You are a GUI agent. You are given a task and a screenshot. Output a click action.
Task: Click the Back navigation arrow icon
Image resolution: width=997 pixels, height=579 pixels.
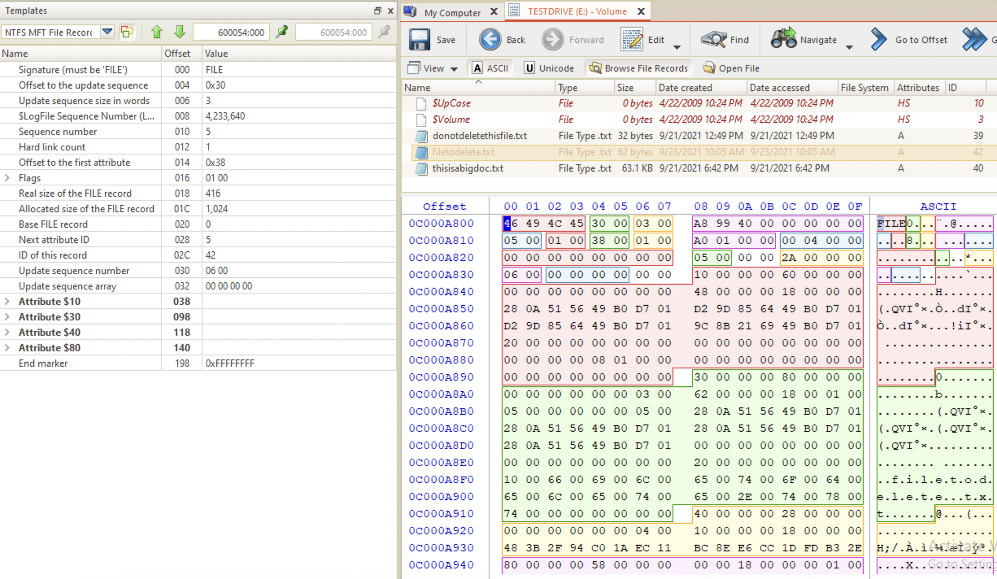tap(489, 39)
